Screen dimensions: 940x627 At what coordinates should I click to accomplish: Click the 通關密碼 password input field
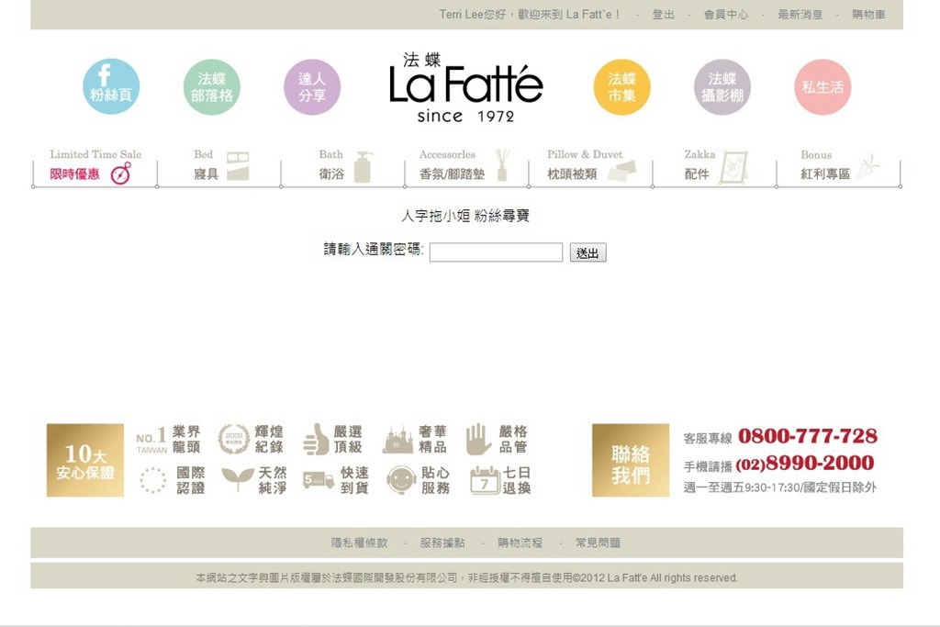coord(496,252)
